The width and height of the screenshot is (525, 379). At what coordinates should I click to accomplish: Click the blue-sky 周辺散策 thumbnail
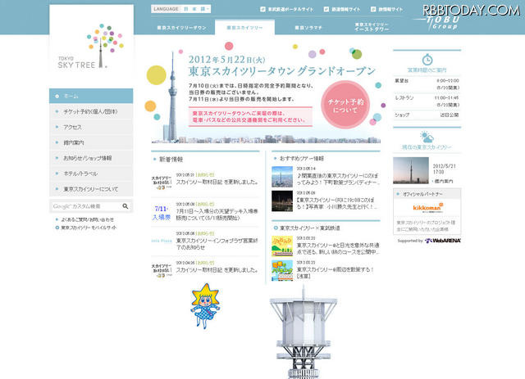282,270
